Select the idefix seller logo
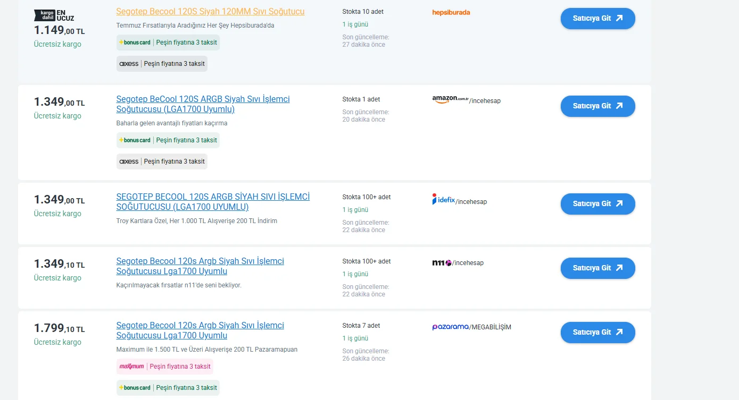The width and height of the screenshot is (739, 400). [444, 200]
